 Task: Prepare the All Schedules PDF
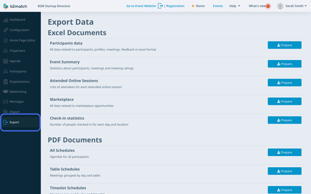pyautogui.click(x=284, y=152)
